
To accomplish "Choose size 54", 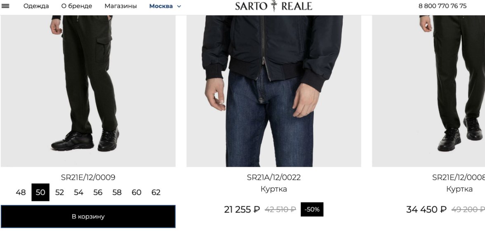I will tap(78, 192).
